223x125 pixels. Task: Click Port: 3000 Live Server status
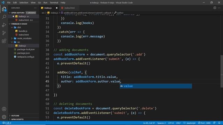coord(204,123)
